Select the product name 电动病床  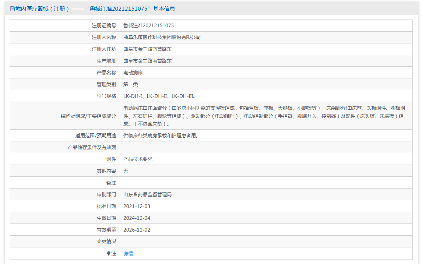point(133,73)
